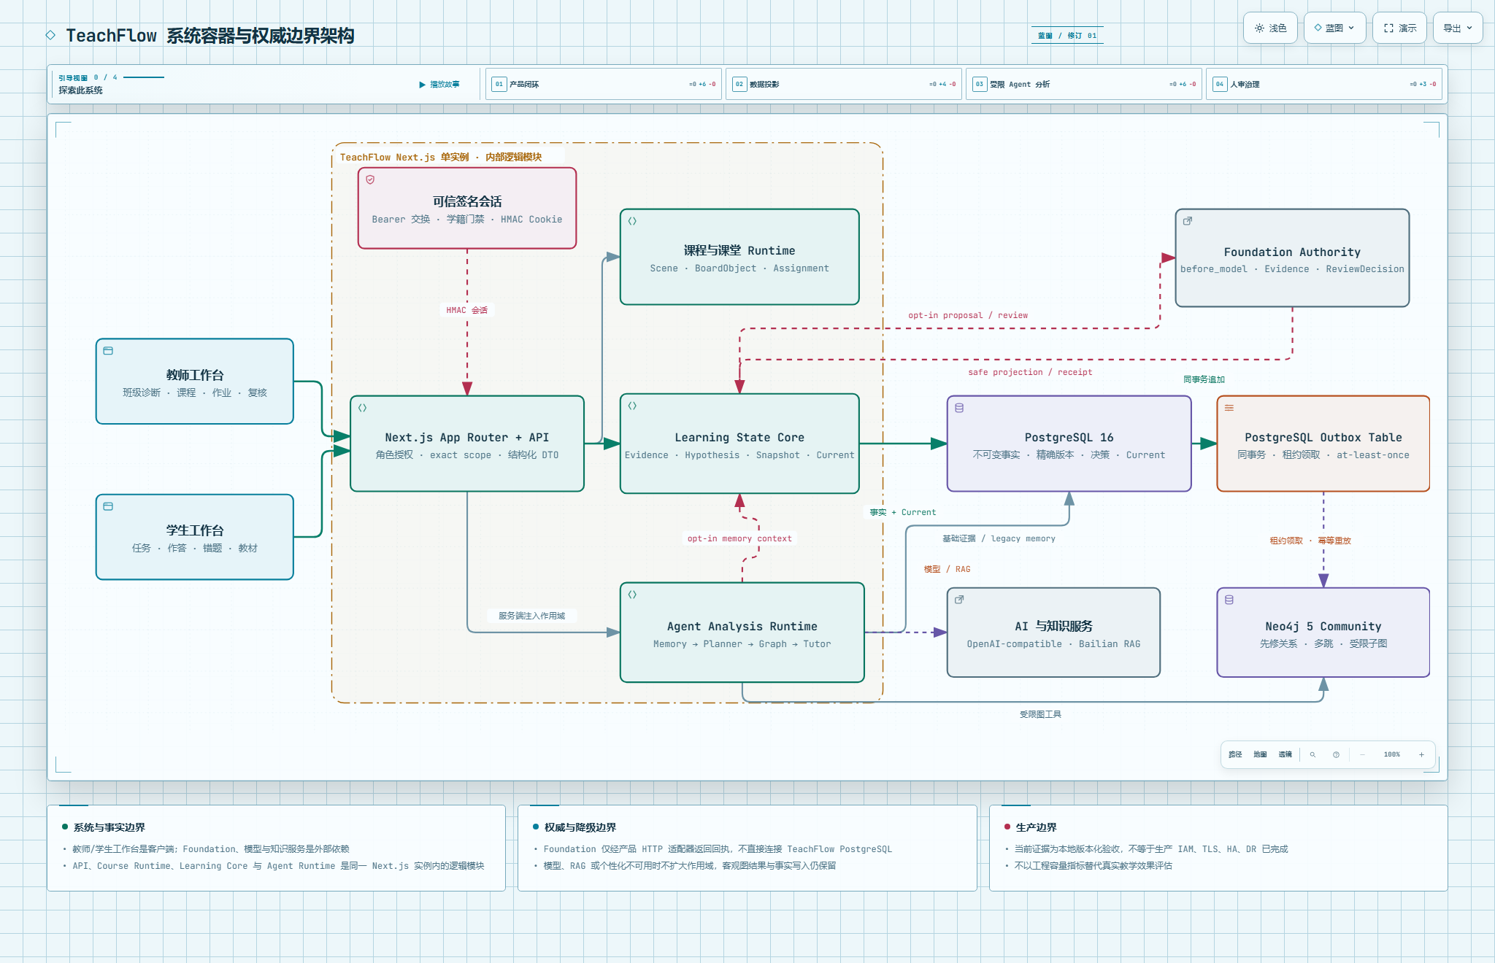
Task: Click the 受限图工具 edge label
Action: [1040, 714]
